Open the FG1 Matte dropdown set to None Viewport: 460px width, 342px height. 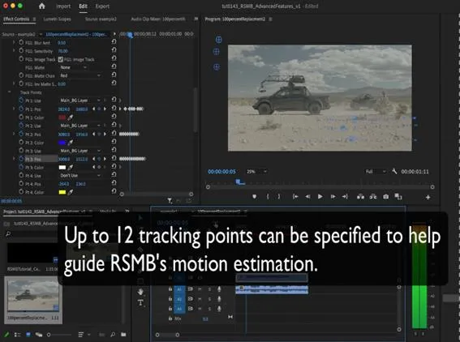[73, 67]
